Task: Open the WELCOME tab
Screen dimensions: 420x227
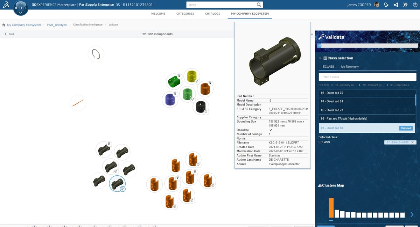Action: [158, 14]
